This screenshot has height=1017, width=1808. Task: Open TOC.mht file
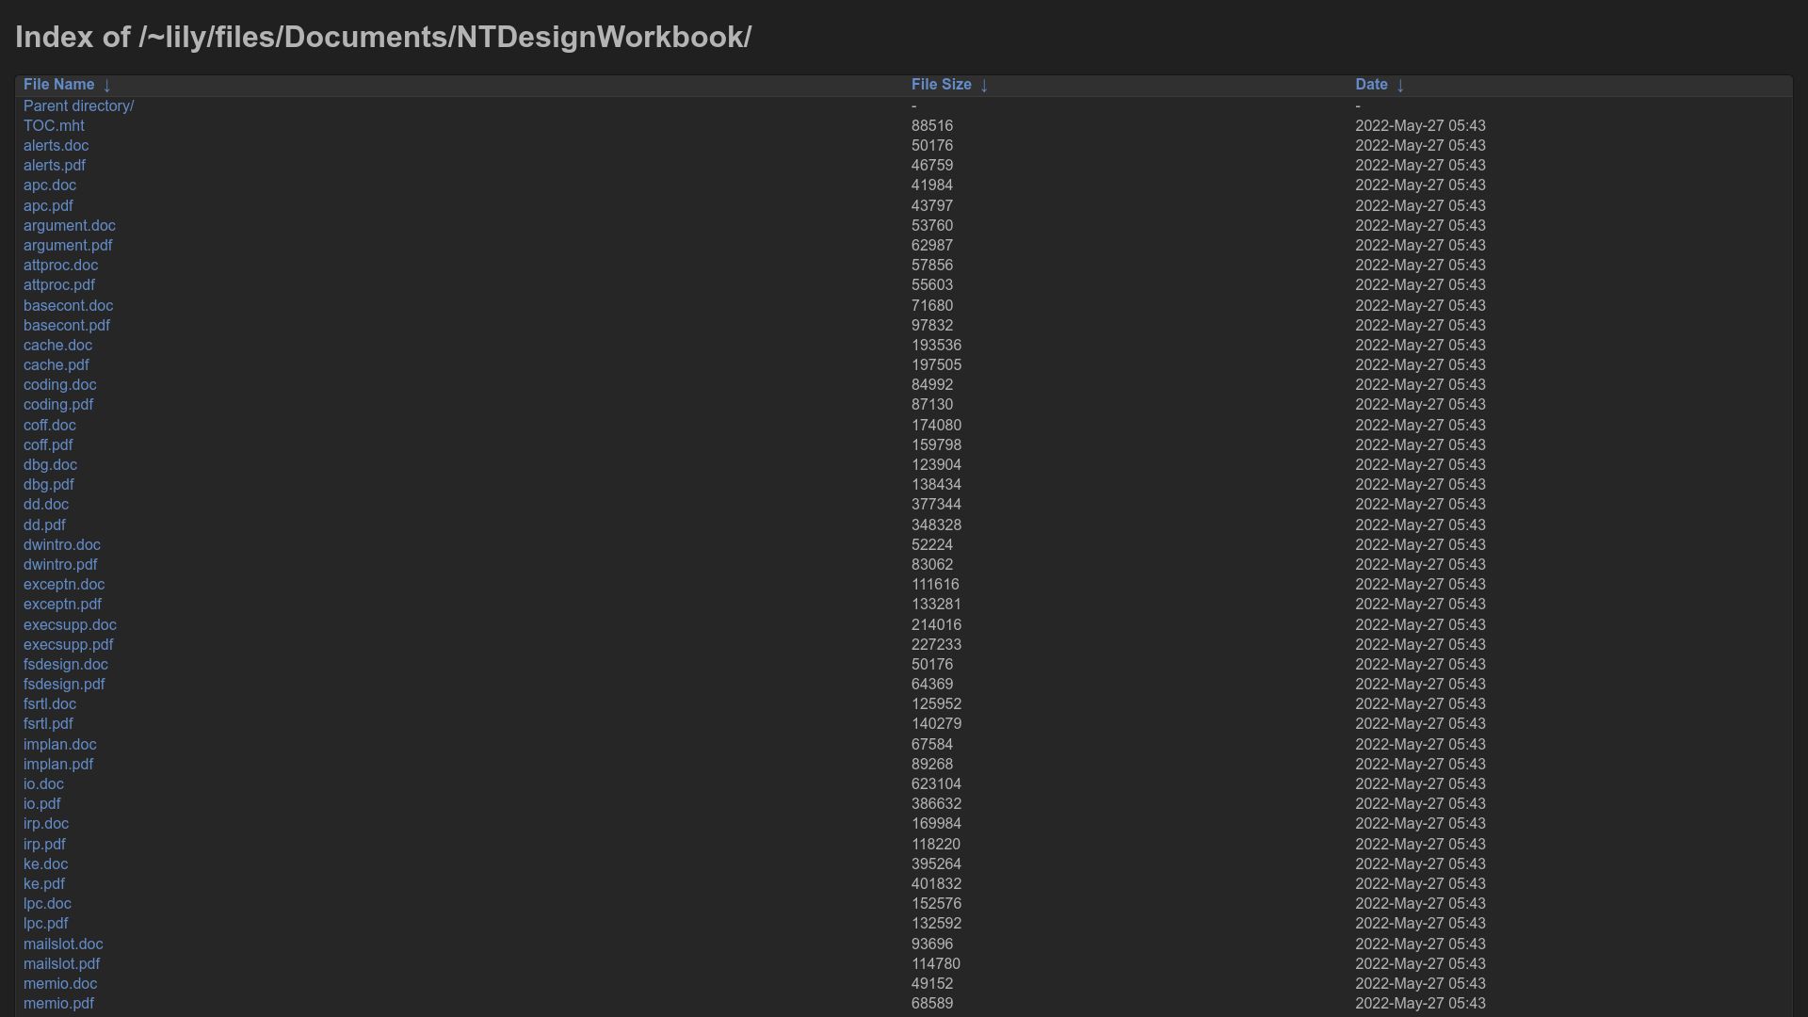click(54, 126)
